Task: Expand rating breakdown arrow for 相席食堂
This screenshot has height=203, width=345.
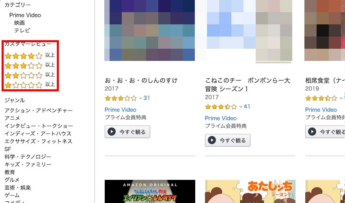Action: (341, 98)
